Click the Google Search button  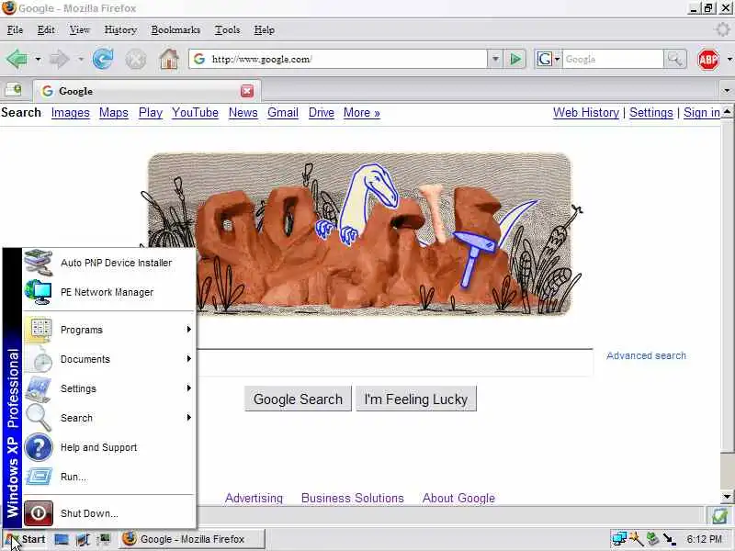pos(298,399)
